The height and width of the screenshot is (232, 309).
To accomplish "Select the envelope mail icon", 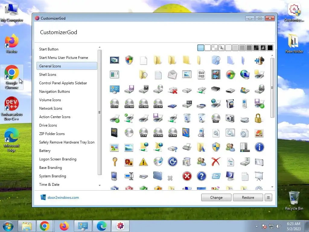I will [x=172, y=75].
